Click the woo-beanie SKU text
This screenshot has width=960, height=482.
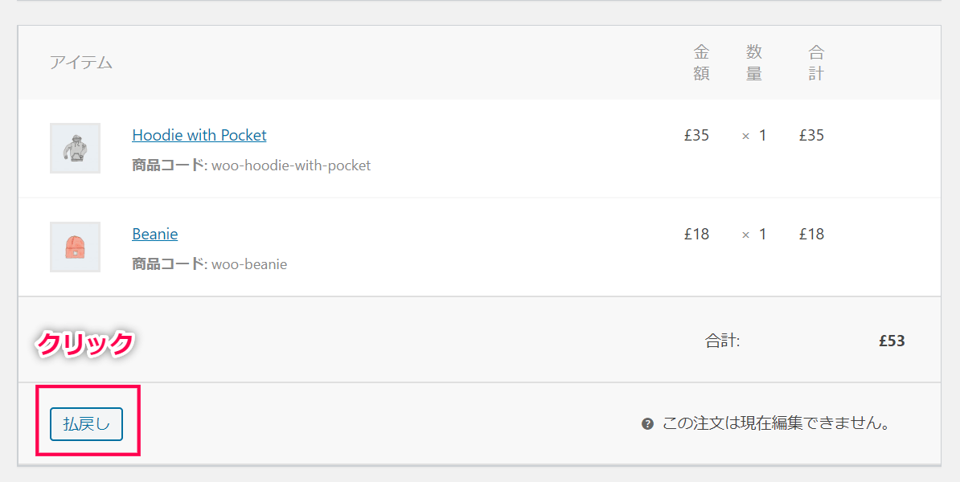point(249,264)
